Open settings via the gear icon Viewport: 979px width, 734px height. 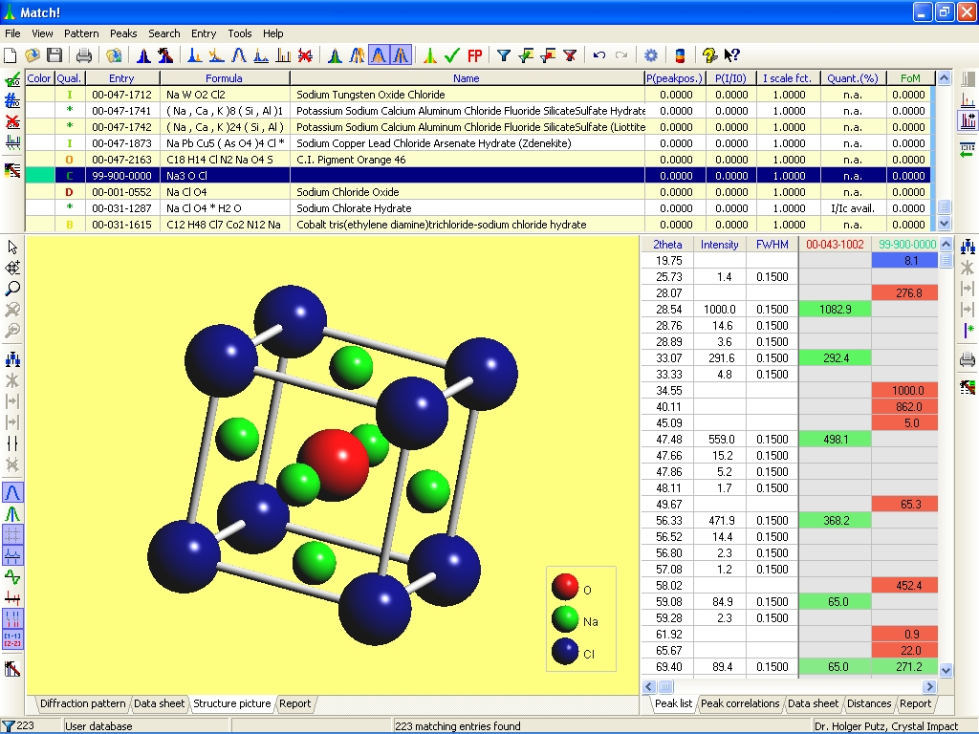point(651,55)
